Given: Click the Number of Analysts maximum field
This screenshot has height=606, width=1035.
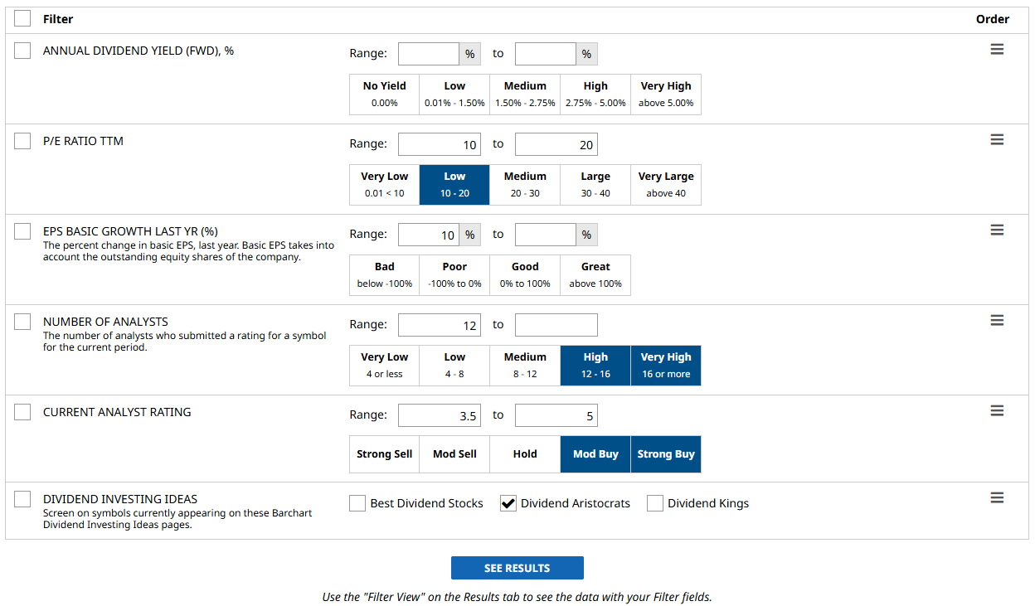Looking at the screenshot, I should tap(556, 325).
